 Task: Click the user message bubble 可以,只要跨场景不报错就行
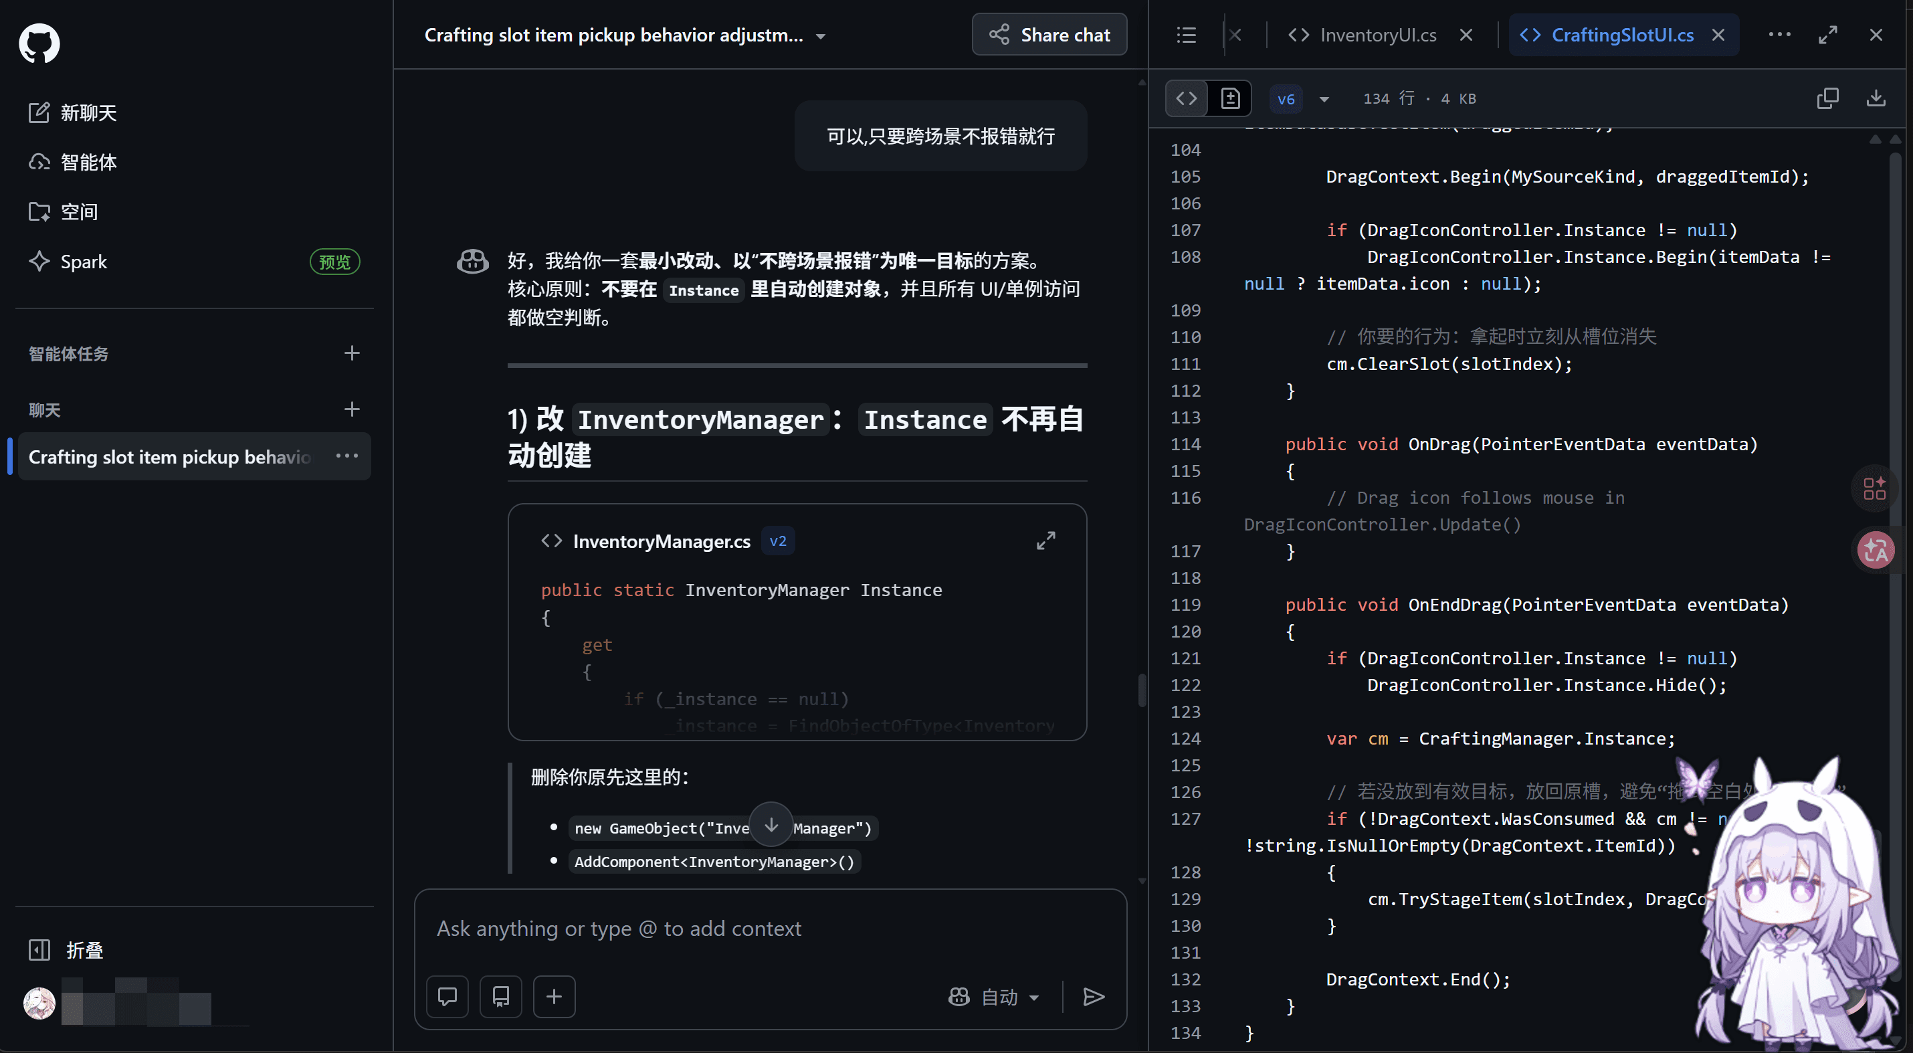click(x=940, y=136)
